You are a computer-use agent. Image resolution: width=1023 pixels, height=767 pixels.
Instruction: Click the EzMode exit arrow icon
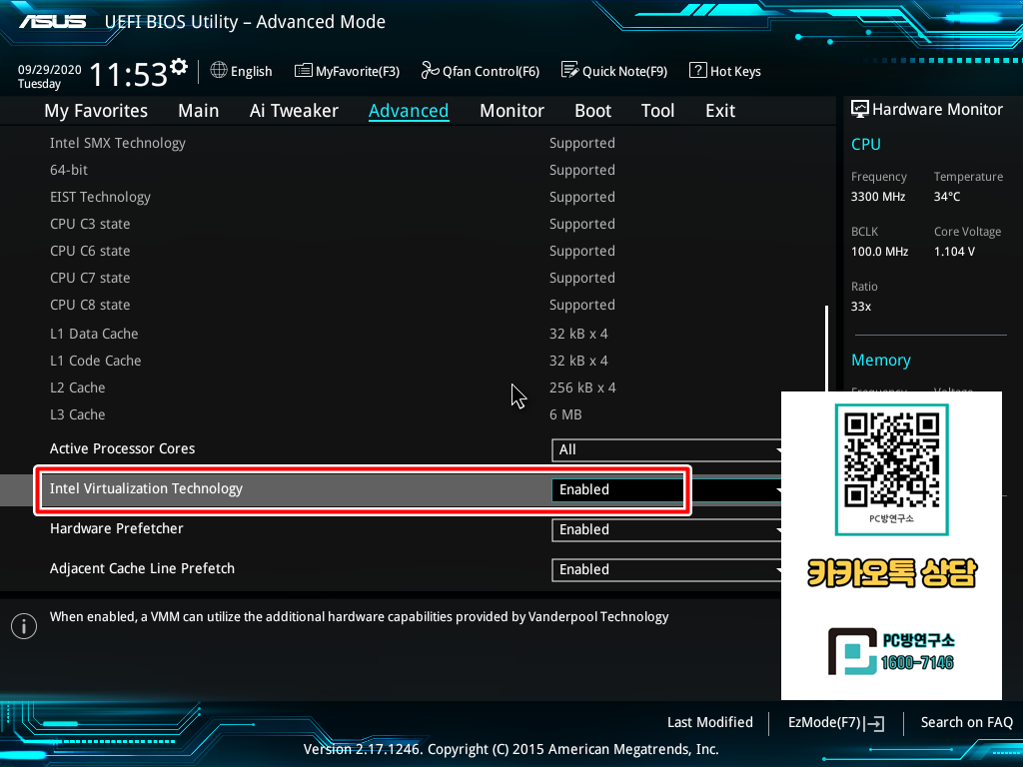click(874, 723)
